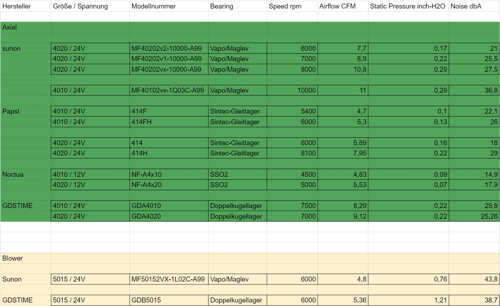Select the Sunon cell in Blower section
This screenshot has height=306, width=500.
point(26,279)
